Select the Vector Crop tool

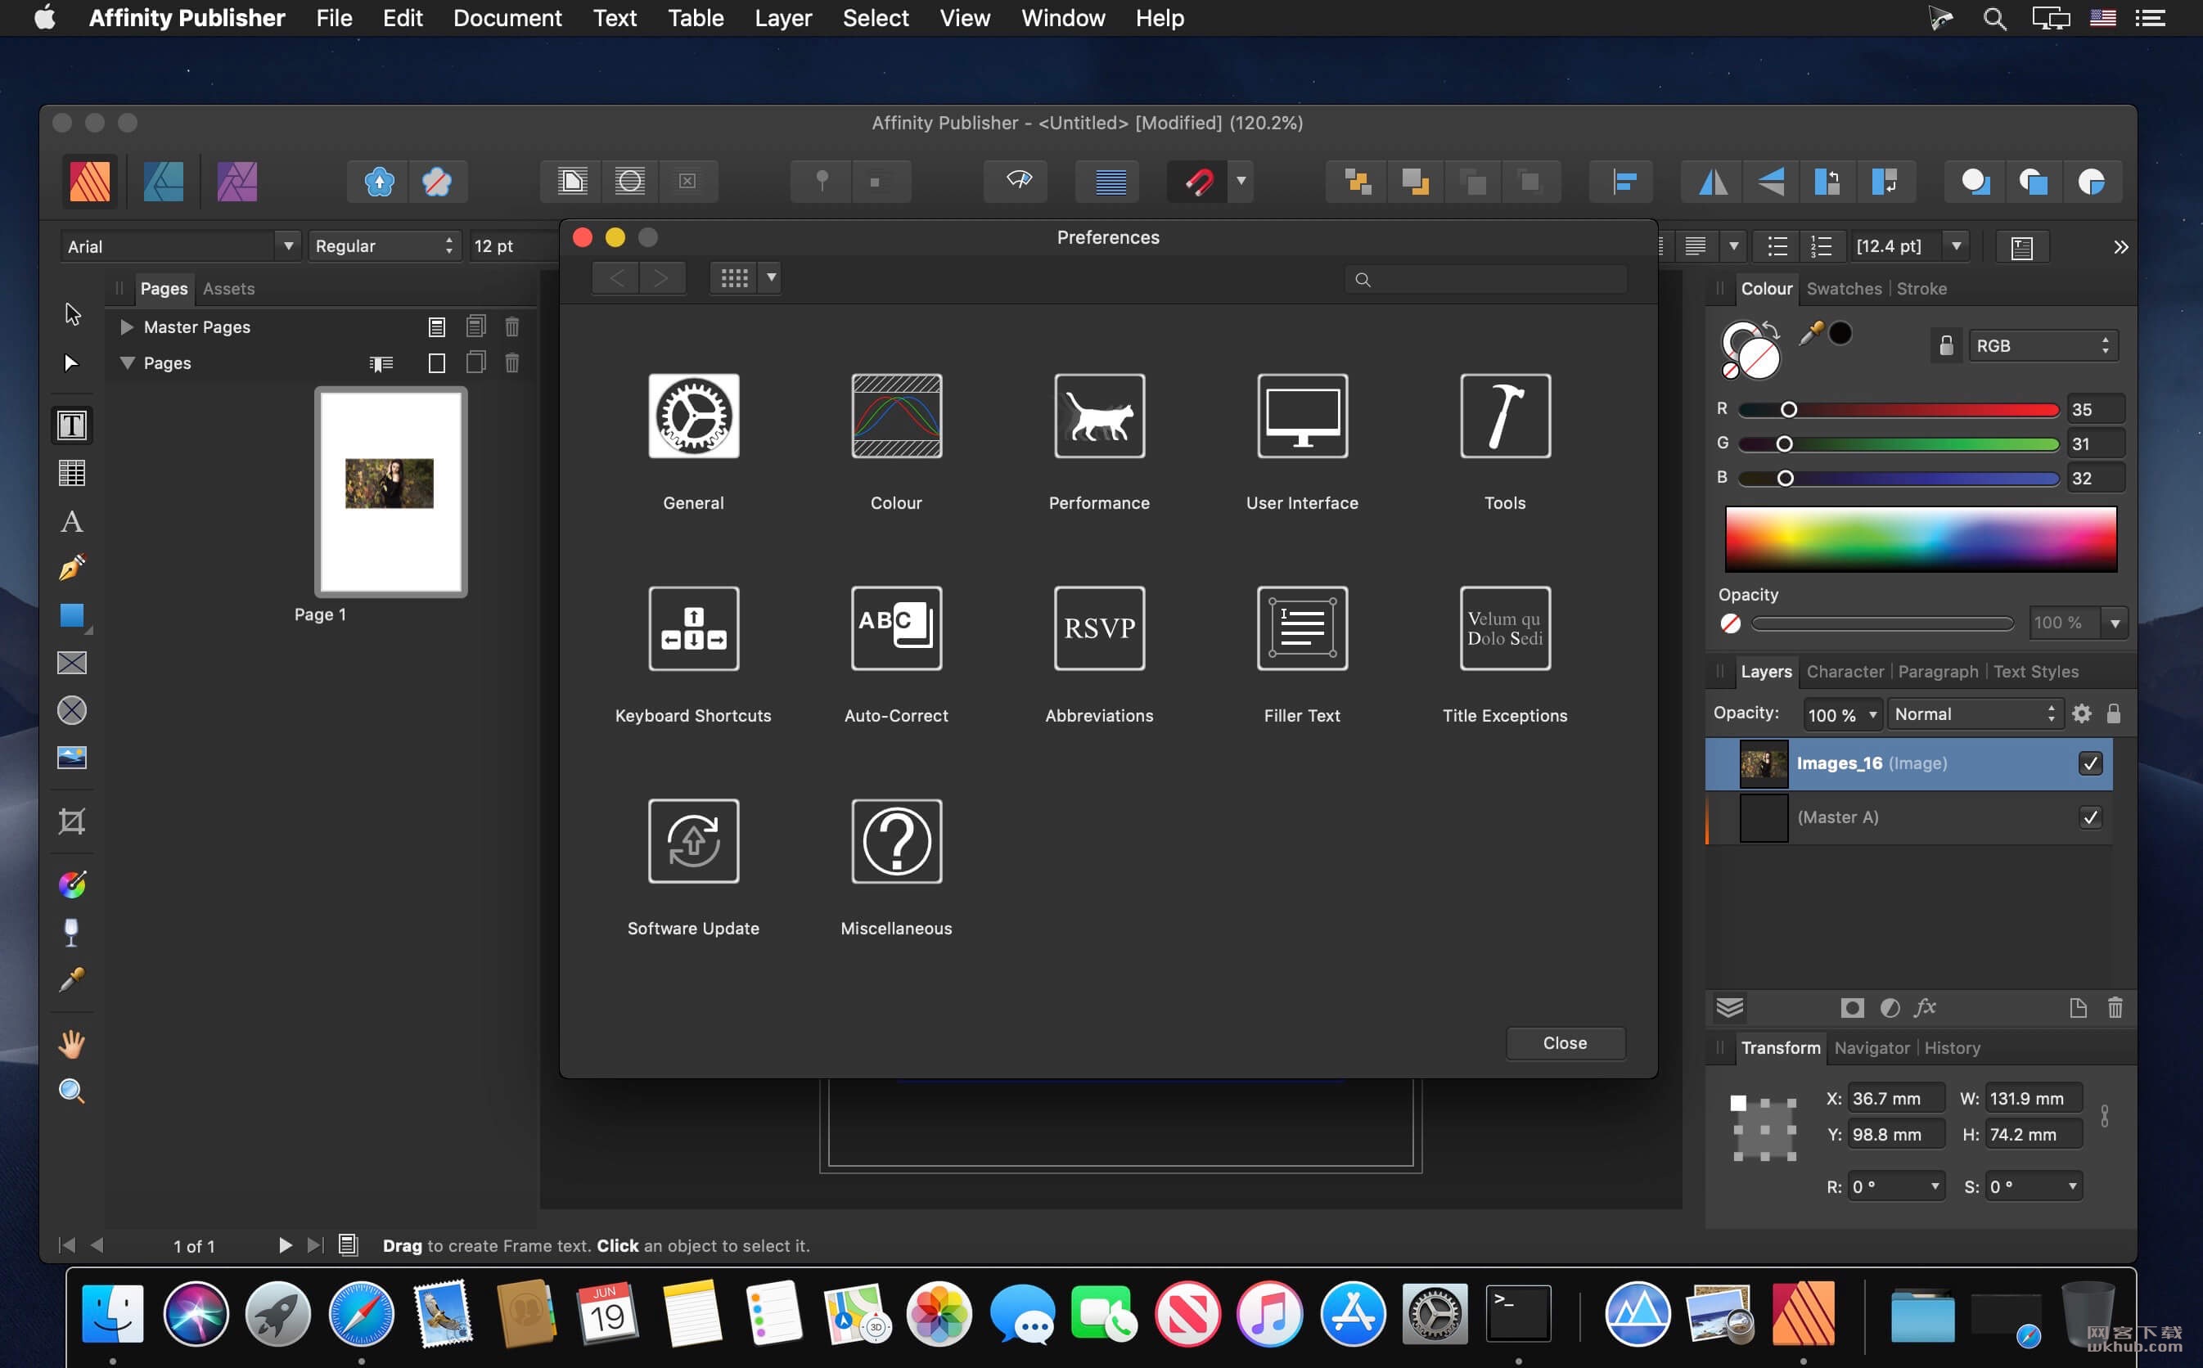pyautogui.click(x=71, y=821)
